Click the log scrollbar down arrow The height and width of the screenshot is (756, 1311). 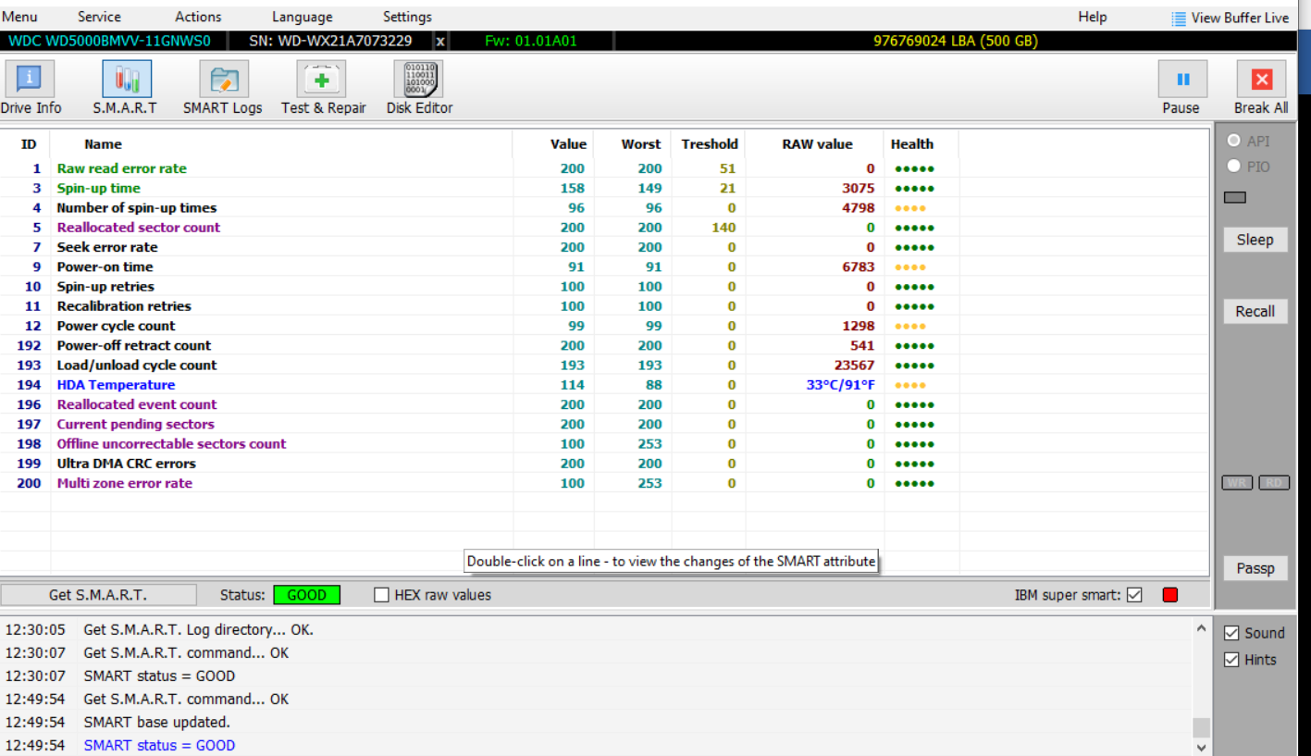tap(1201, 747)
